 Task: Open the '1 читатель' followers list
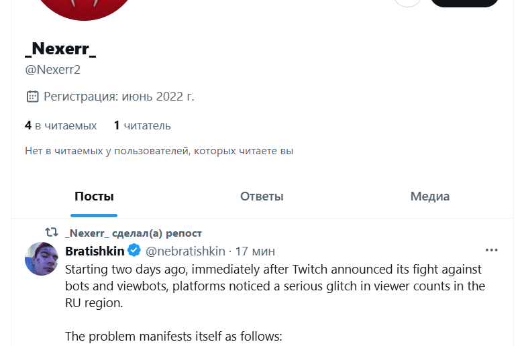(x=142, y=125)
